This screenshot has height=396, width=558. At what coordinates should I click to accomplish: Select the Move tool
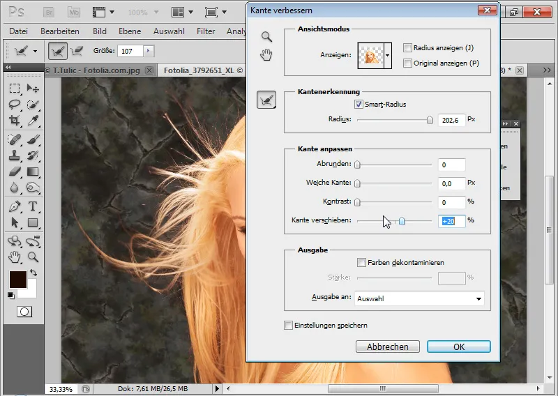(x=33, y=88)
